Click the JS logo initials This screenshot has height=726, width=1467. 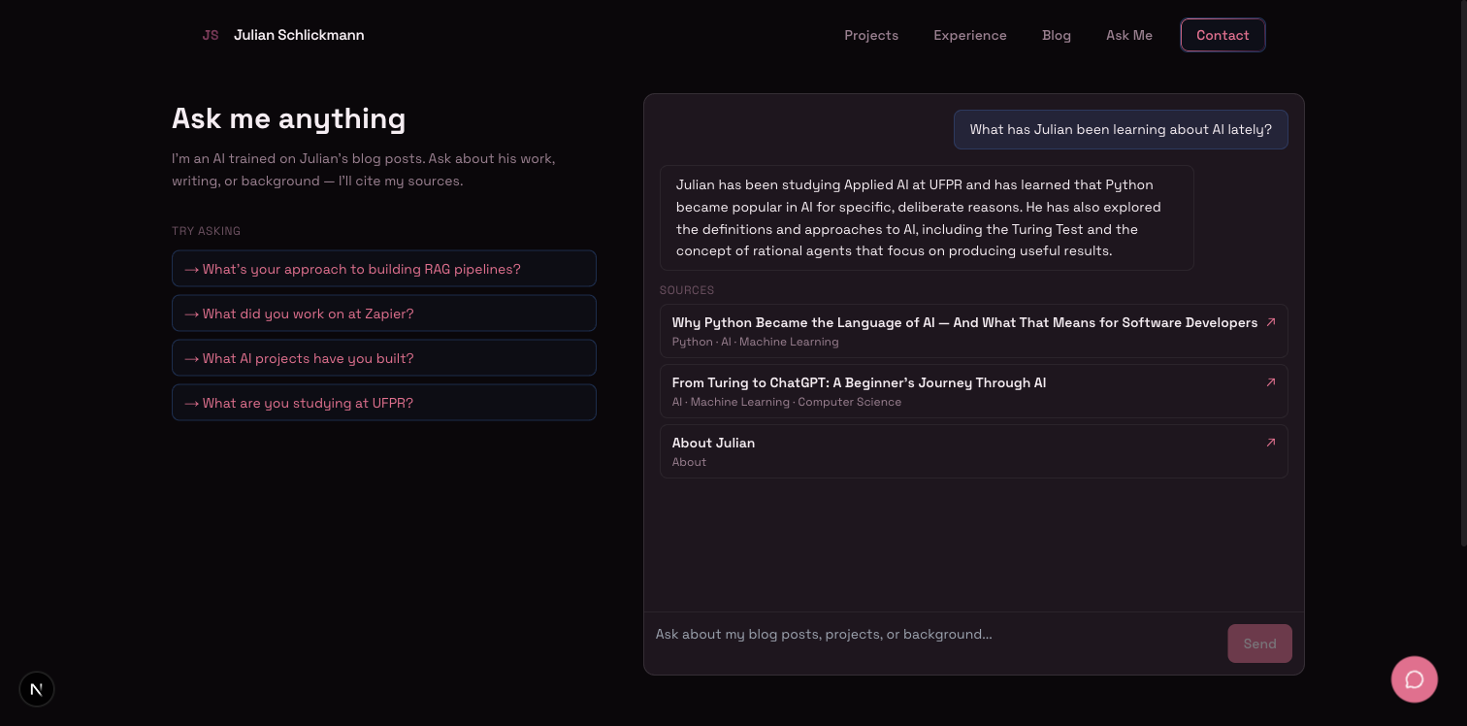(x=211, y=35)
